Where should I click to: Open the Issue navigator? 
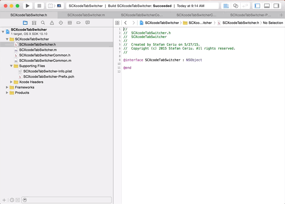point(52,23)
